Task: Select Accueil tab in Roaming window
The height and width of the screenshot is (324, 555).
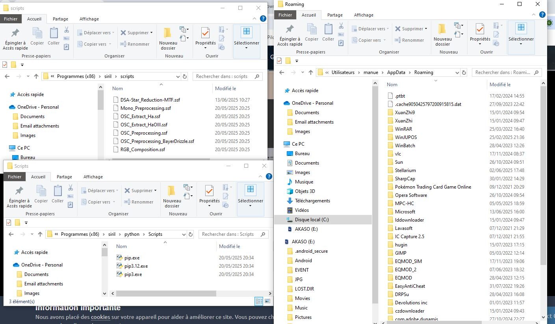Action: pos(309,15)
